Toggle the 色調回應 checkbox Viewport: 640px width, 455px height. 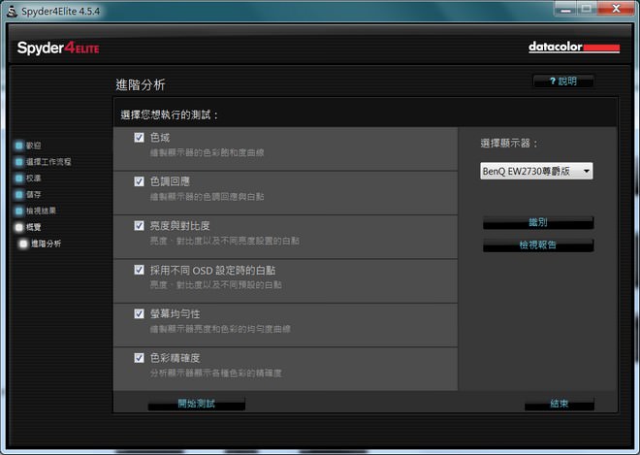pos(140,181)
